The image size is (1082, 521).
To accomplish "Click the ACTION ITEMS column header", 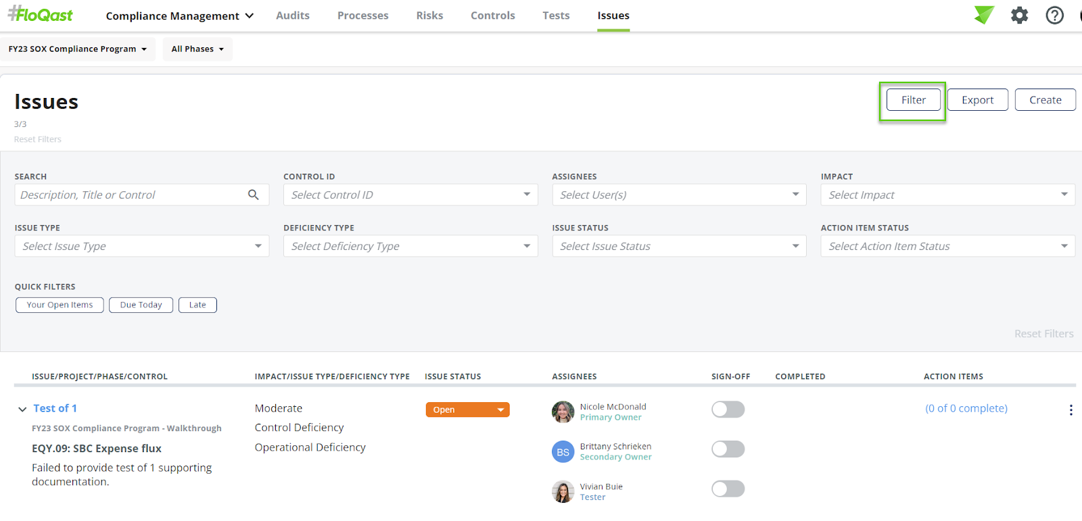I will pos(954,376).
